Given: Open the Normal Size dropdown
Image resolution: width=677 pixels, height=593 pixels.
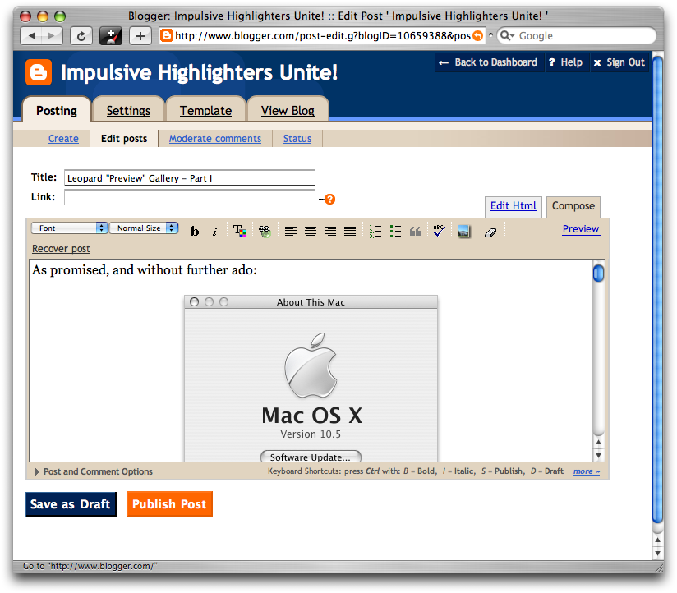Looking at the screenshot, I should pos(144,228).
